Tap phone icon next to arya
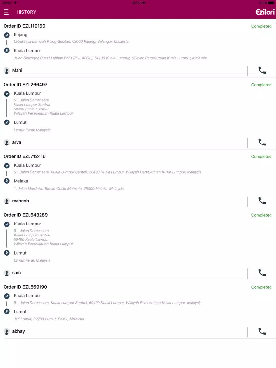This screenshot has height=368, width=276. point(262,142)
